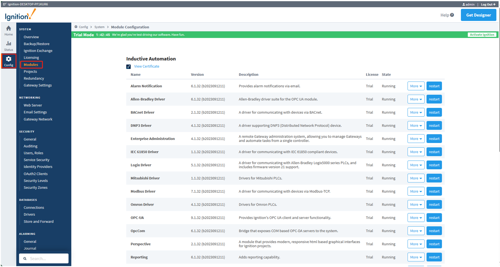Go to System breadcrumb link
500x267 pixels.
pyautogui.click(x=99, y=27)
